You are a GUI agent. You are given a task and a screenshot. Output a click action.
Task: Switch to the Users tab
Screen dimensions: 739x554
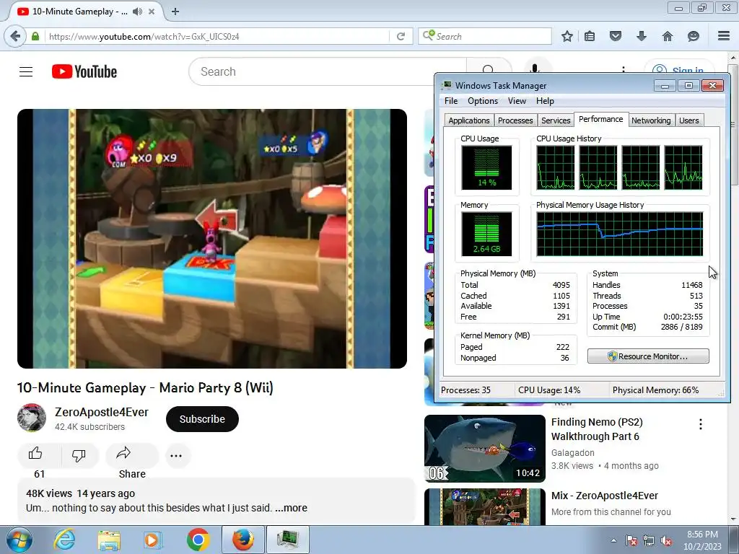click(688, 120)
